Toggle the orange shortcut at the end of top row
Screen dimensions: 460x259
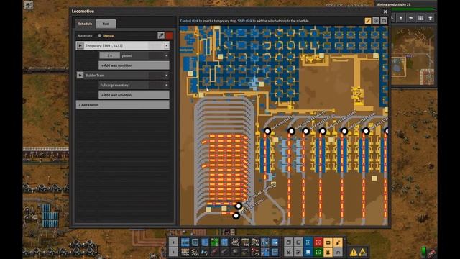338,242
